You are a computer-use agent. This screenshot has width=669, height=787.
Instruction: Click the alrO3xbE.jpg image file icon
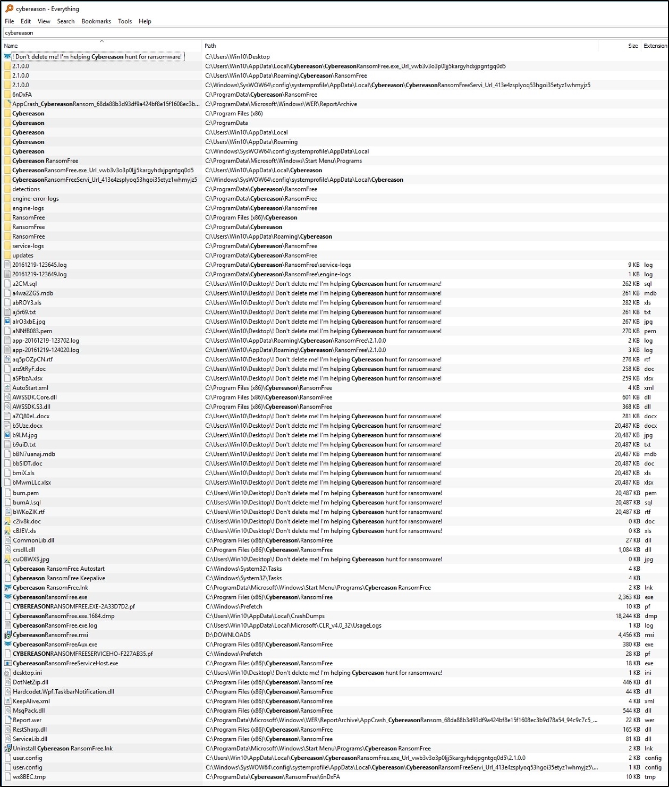7,321
